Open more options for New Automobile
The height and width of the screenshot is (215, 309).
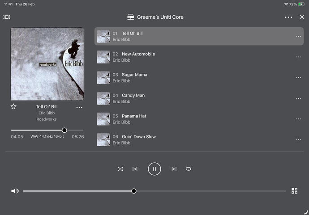(298, 57)
